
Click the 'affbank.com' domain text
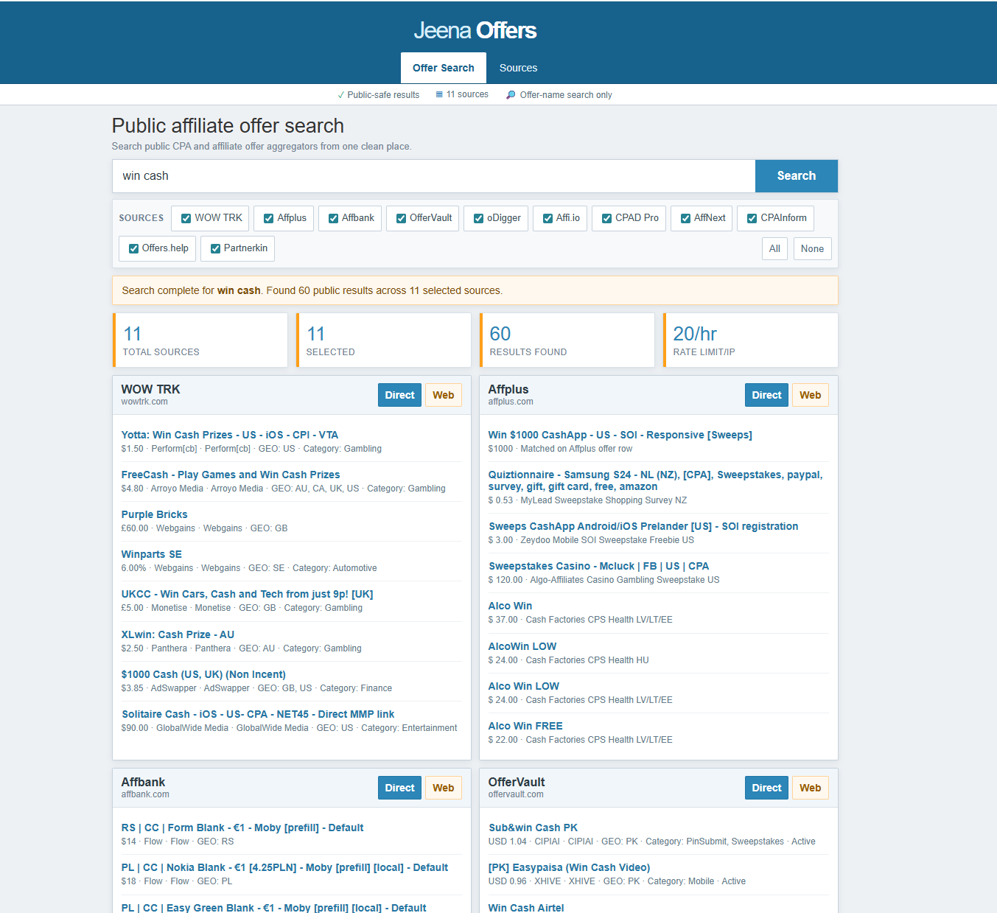145,794
